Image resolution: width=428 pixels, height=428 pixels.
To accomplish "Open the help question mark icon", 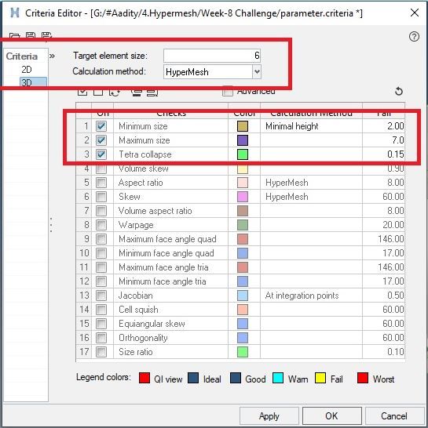I will pos(414,36).
